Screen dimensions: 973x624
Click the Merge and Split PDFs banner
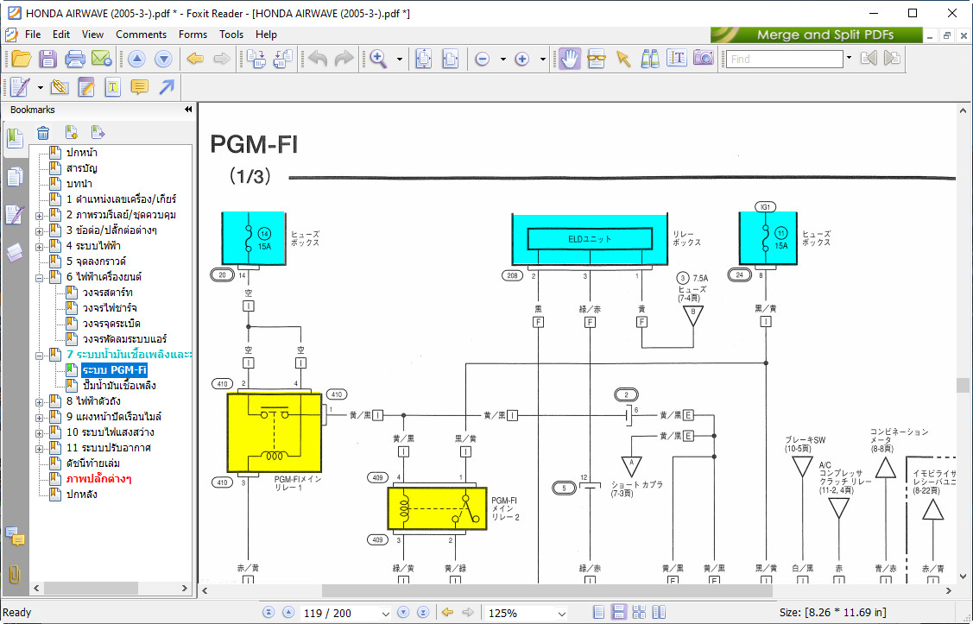click(x=816, y=35)
